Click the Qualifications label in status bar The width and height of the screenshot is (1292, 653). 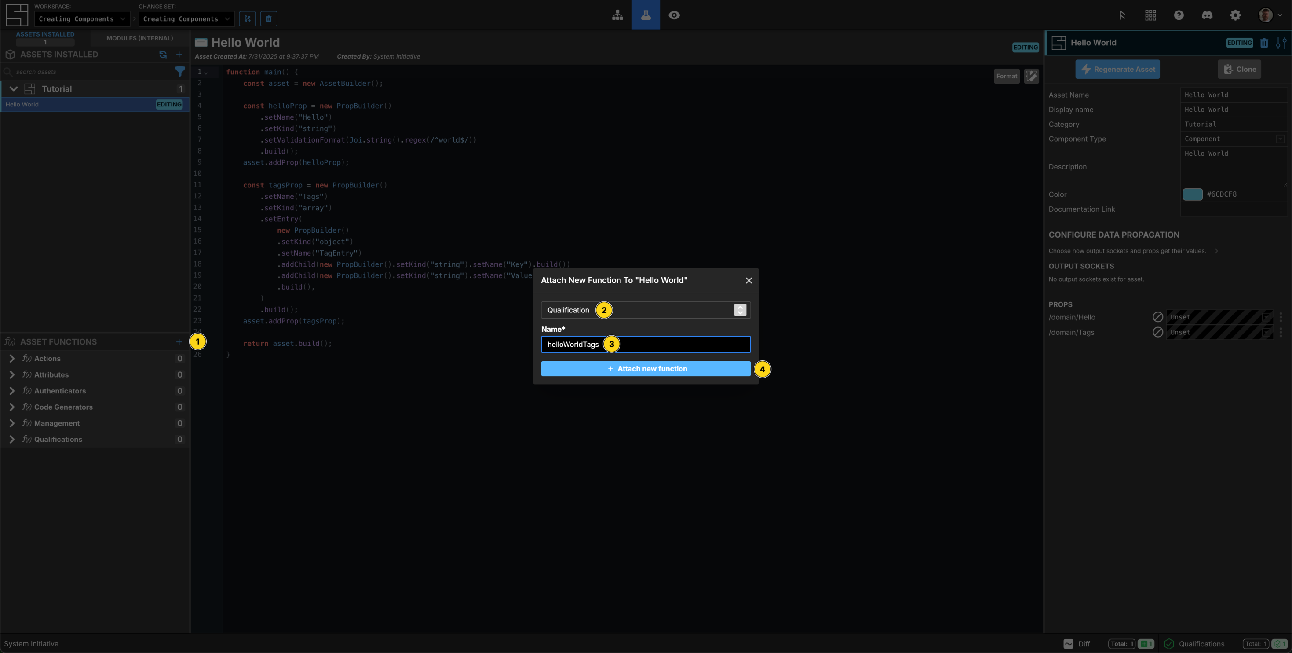click(x=1201, y=644)
